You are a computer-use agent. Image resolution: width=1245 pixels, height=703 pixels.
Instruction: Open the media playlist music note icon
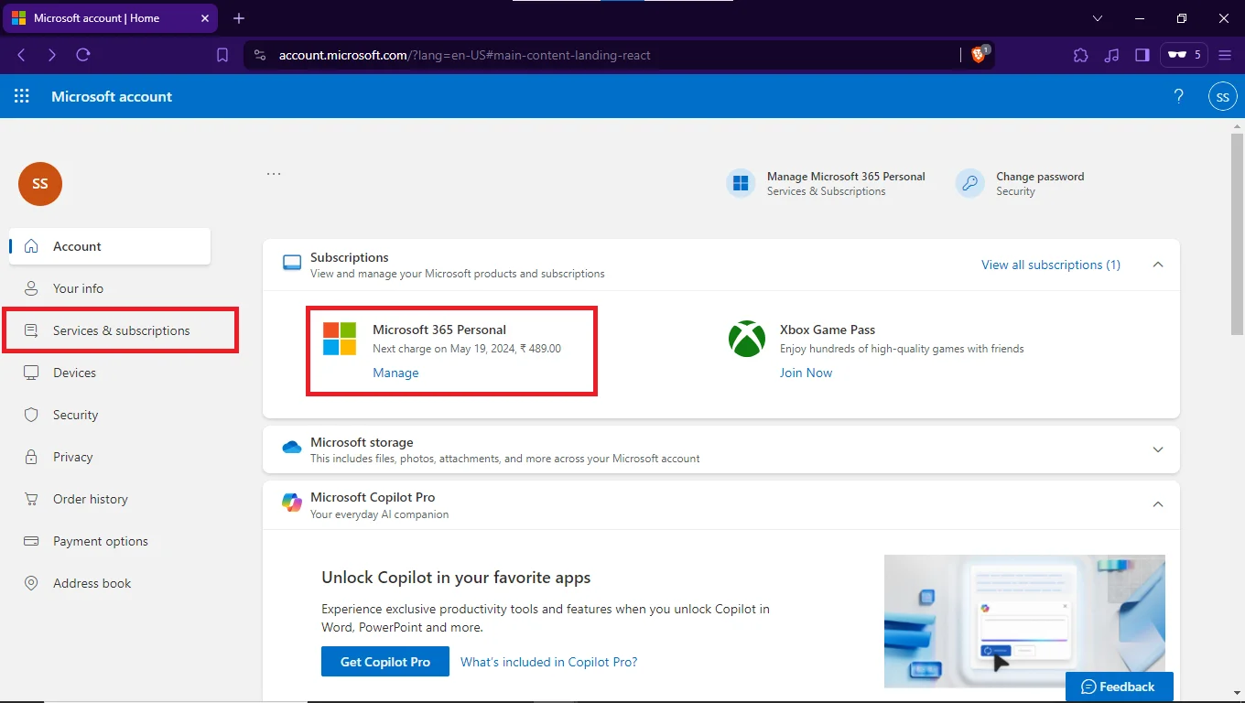click(x=1111, y=55)
